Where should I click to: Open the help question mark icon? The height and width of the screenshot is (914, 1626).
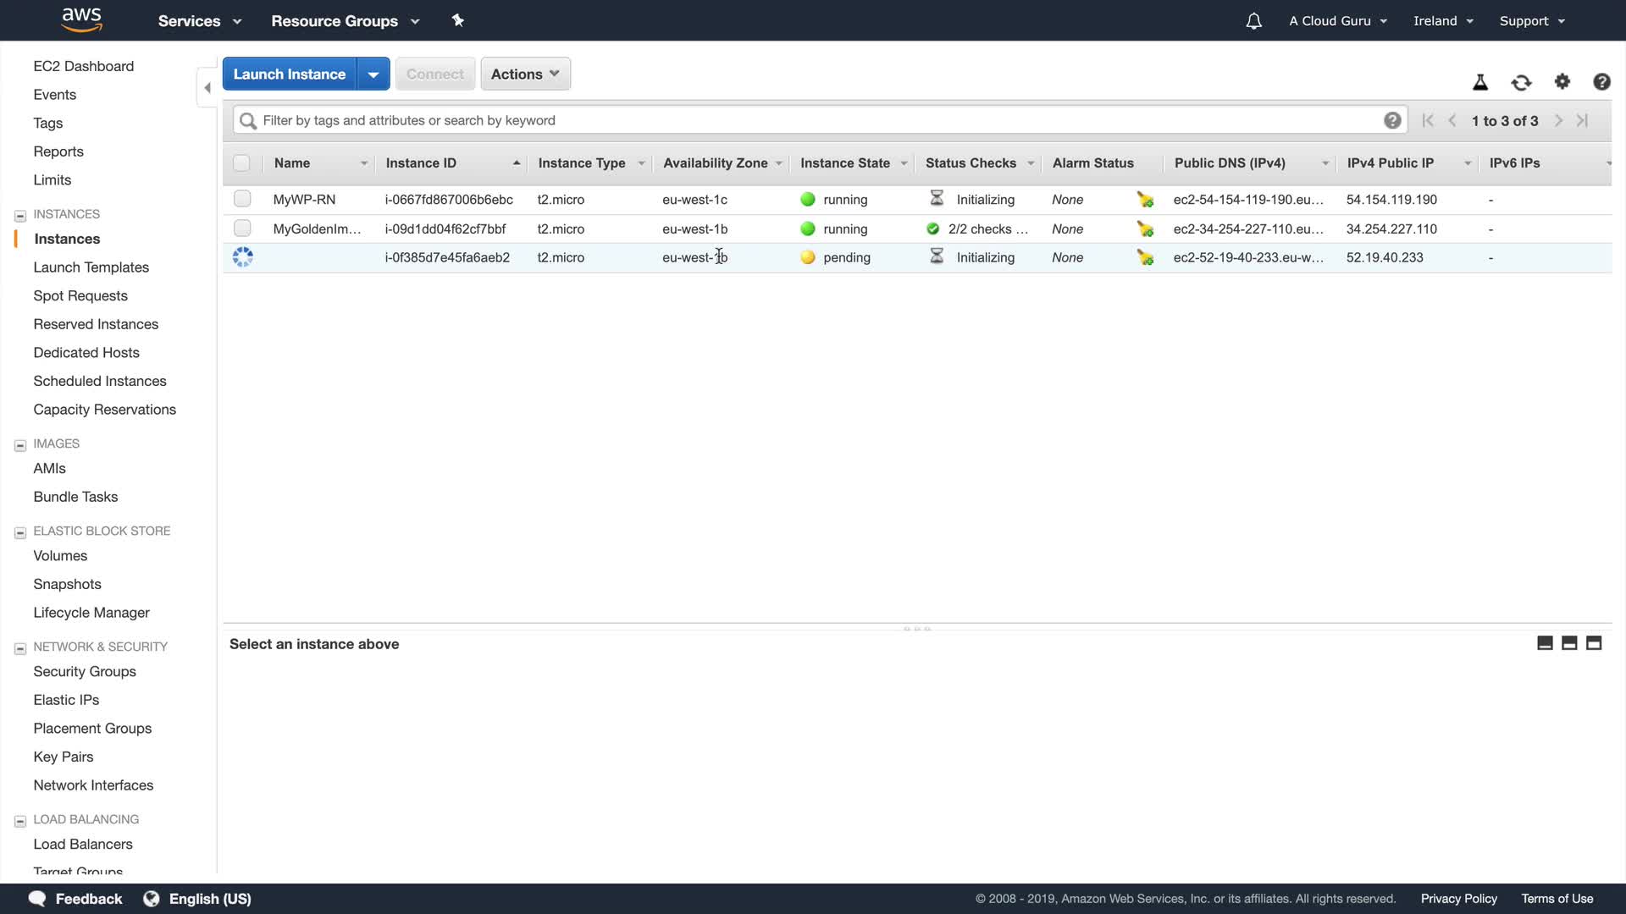(x=1601, y=81)
